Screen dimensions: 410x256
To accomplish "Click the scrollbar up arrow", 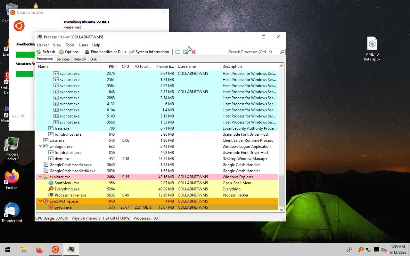I will click(282, 66).
